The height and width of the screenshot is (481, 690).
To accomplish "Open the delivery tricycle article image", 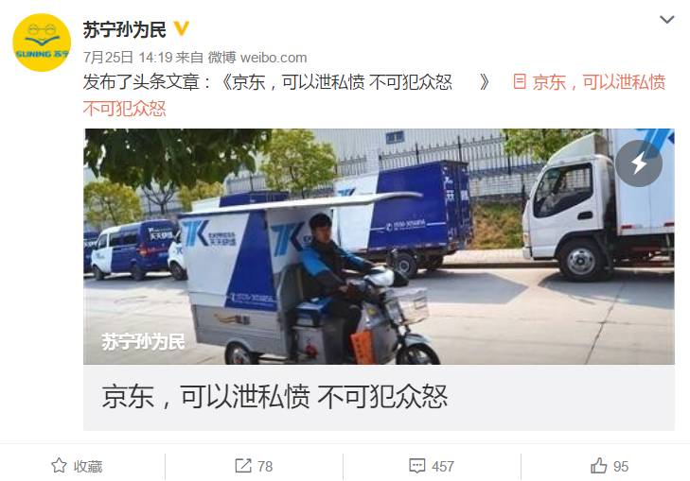I will (379, 247).
